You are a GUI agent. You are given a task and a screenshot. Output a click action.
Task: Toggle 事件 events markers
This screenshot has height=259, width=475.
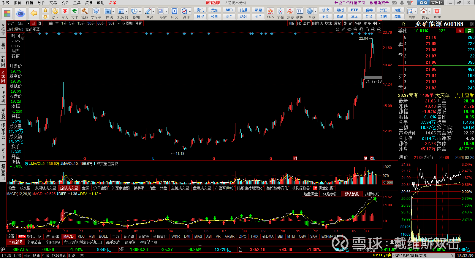(307, 23)
